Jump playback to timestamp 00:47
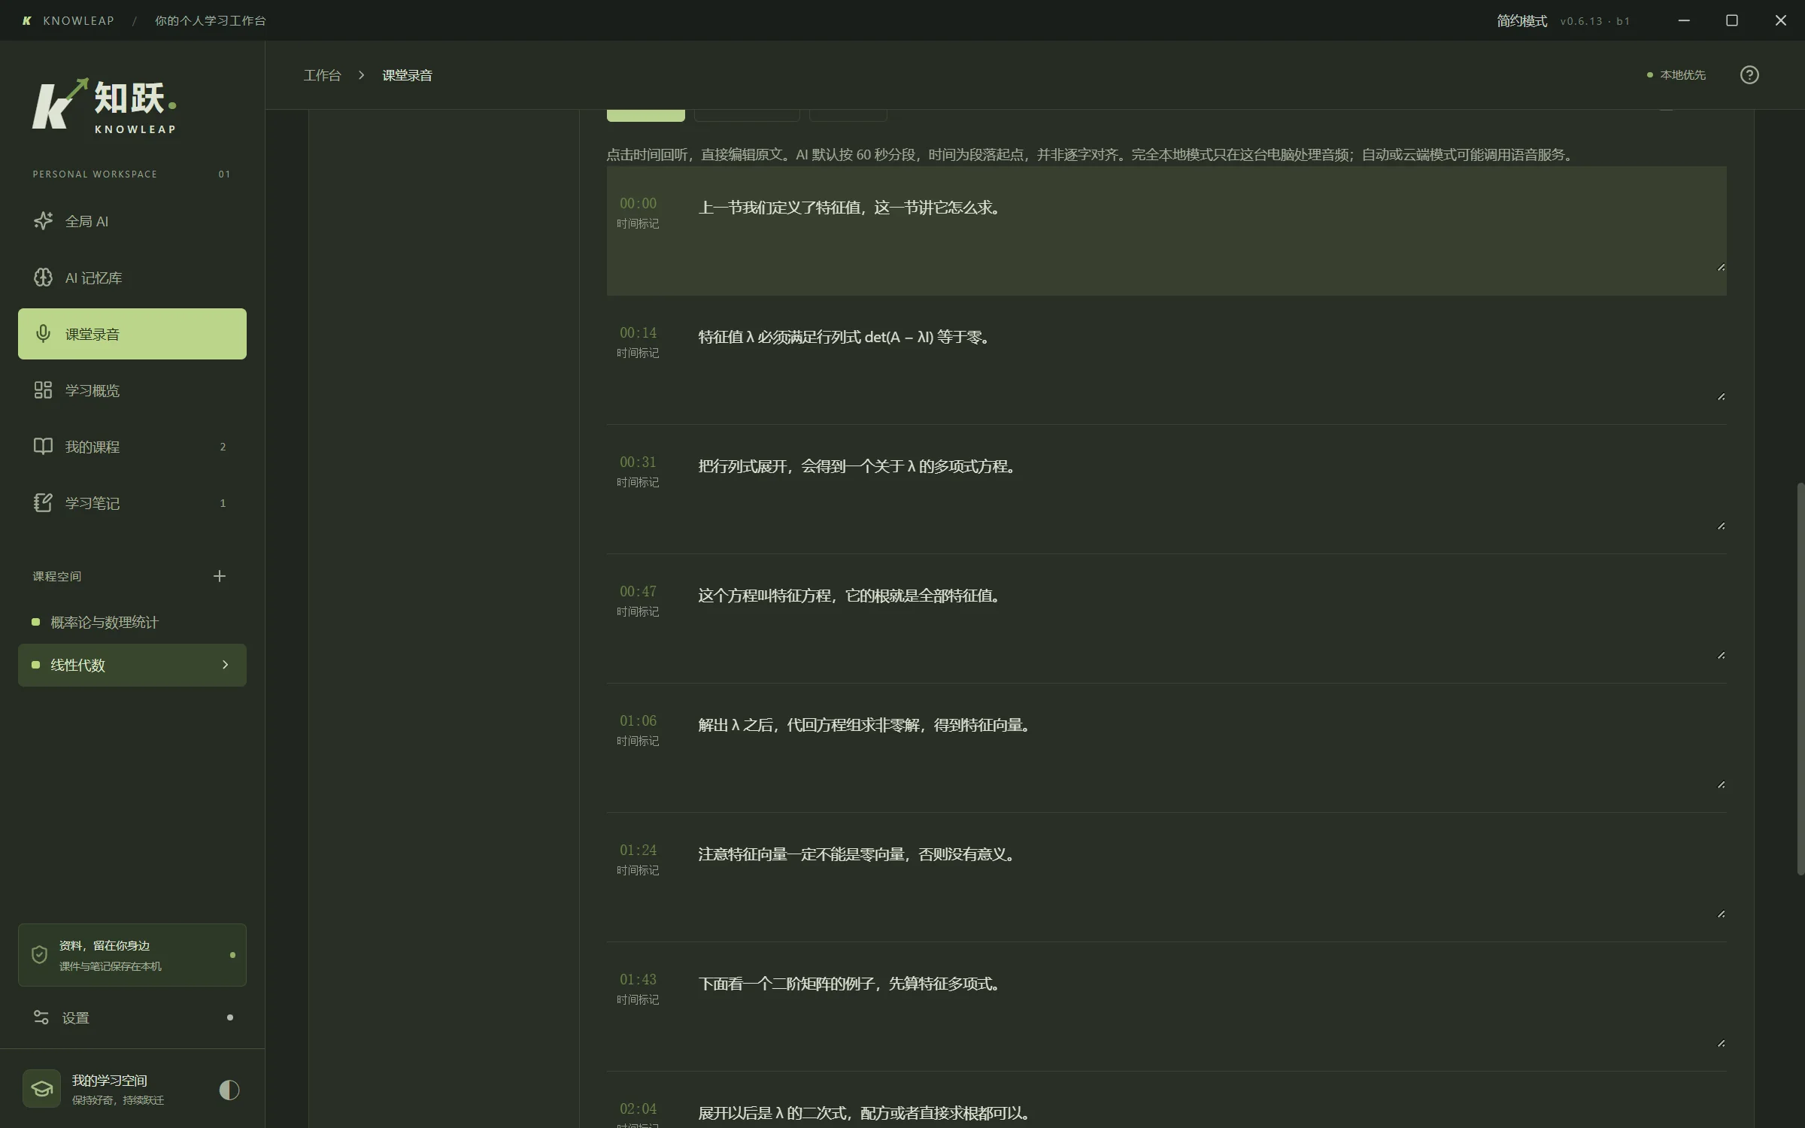The image size is (1805, 1128). pyautogui.click(x=638, y=591)
